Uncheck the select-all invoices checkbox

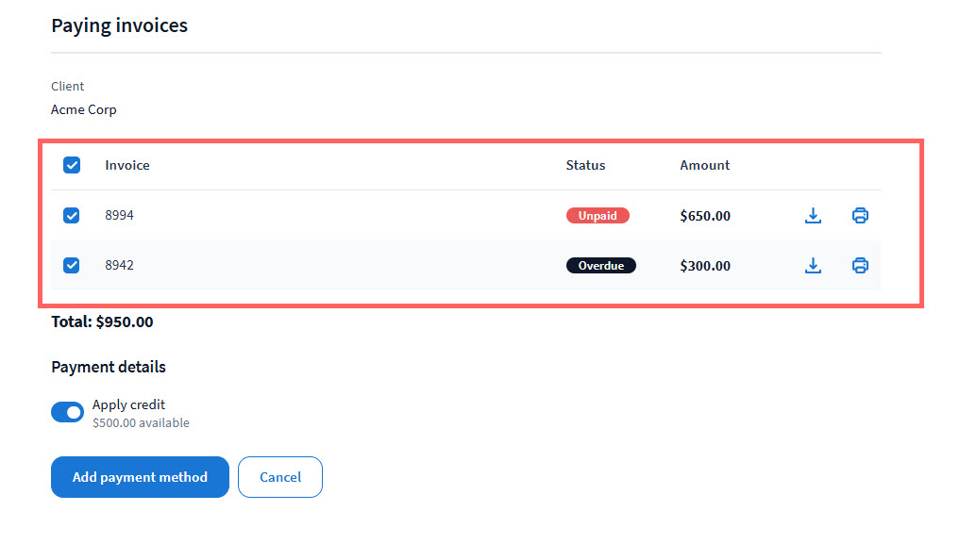tap(72, 165)
